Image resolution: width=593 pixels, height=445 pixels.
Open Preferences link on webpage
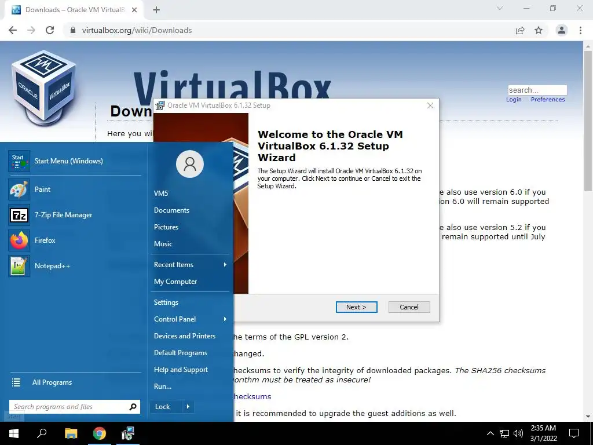pyautogui.click(x=548, y=100)
